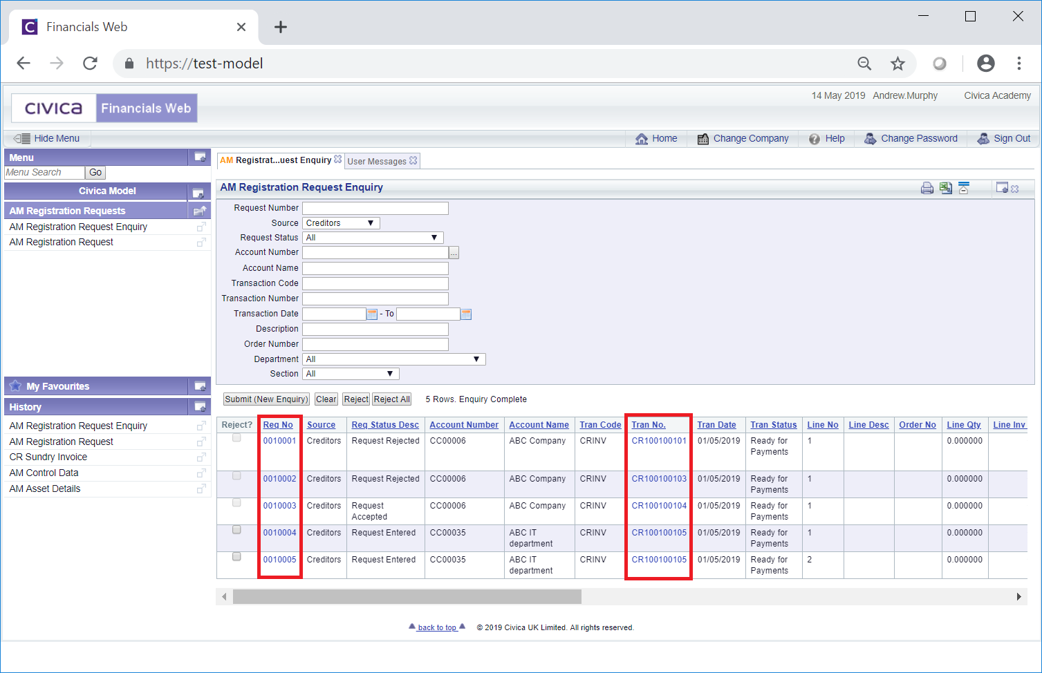Viewport: 1042px width, 673px height.
Task: Open history AM Control Data in new window
Action: (x=201, y=473)
